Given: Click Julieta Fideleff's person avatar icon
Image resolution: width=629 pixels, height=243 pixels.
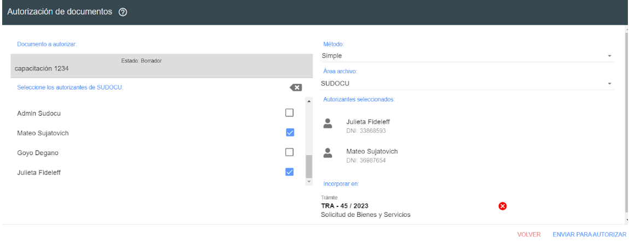Looking at the screenshot, I should [328, 123].
